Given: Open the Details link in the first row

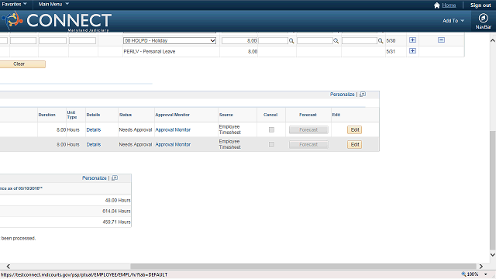Looking at the screenshot, I should coord(94,129).
